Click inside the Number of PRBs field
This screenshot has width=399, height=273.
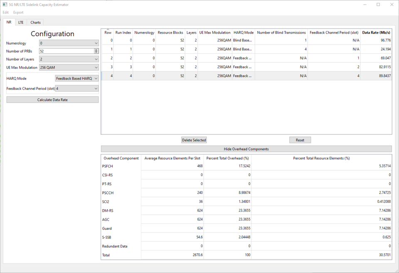(62, 51)
